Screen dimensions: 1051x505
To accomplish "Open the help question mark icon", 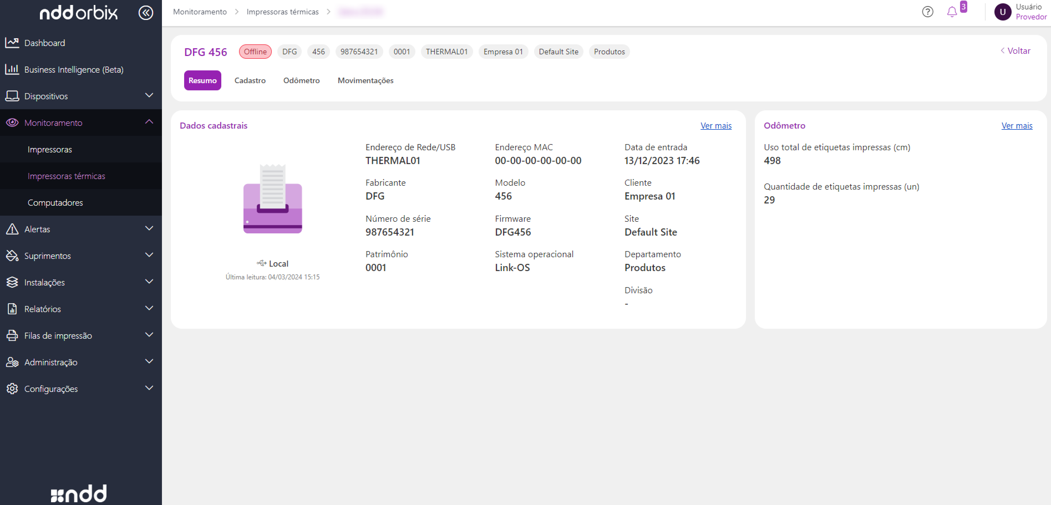I will click(x=927, y=12).
